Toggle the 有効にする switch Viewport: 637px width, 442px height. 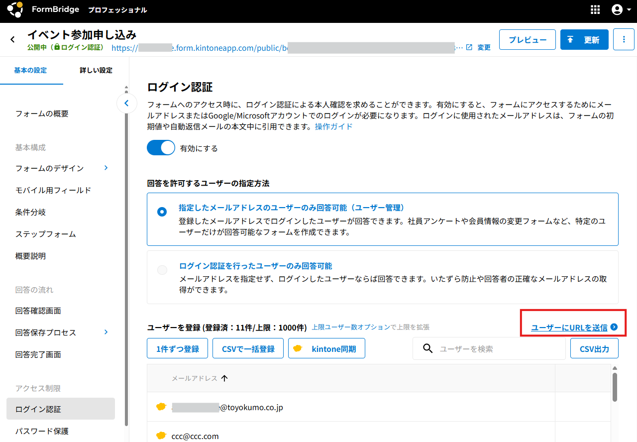click(x=161, y=148)
